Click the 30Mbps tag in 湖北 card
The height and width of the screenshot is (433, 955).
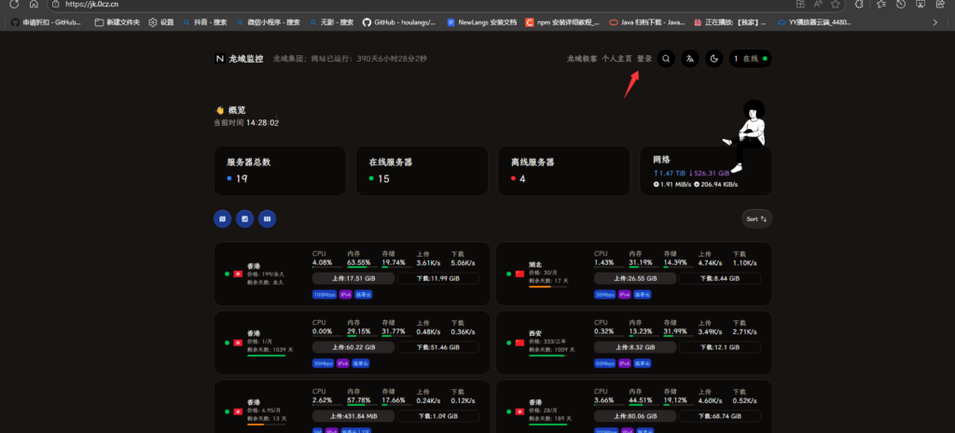[x=604, y=295]
